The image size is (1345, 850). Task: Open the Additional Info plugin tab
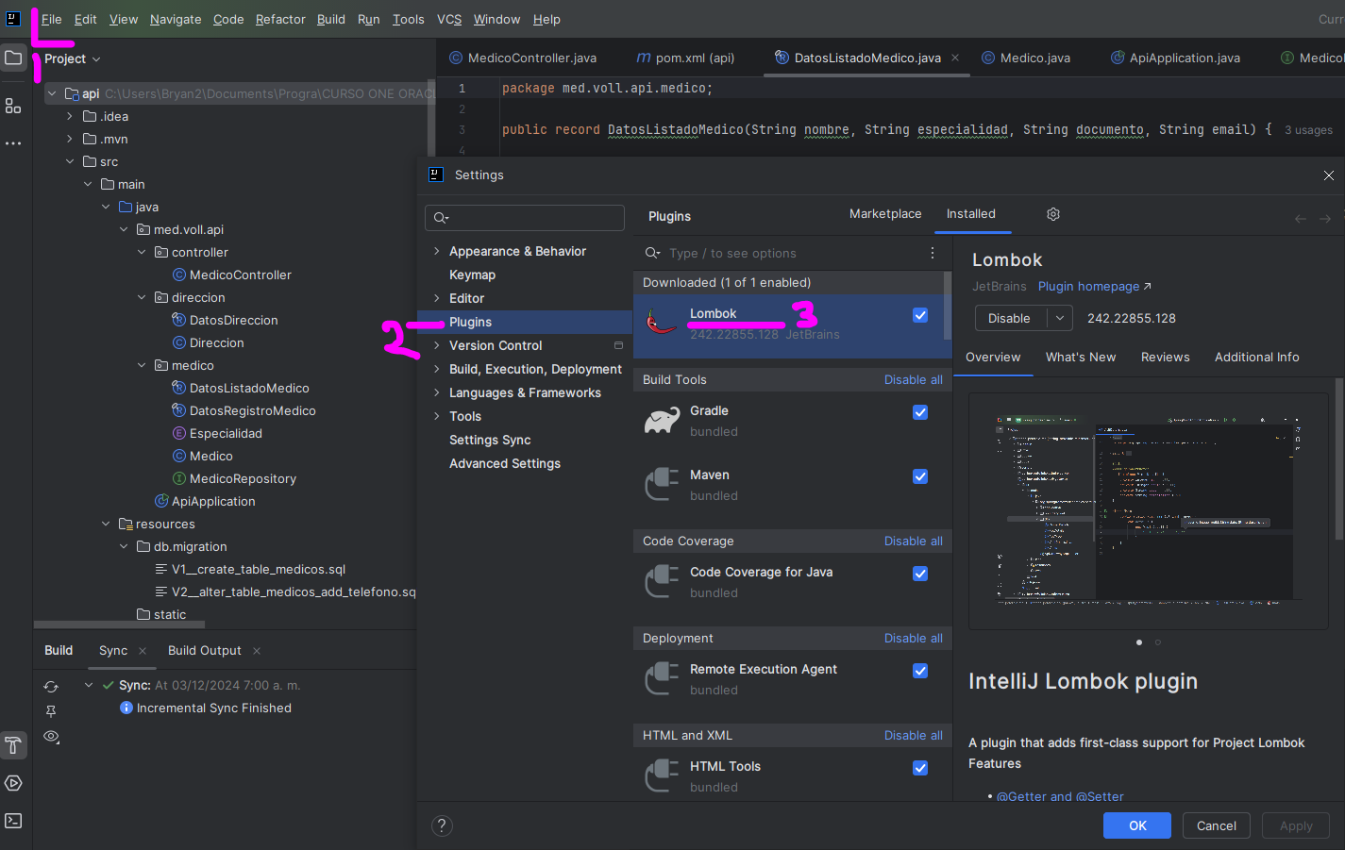[x=1257, y=357]
